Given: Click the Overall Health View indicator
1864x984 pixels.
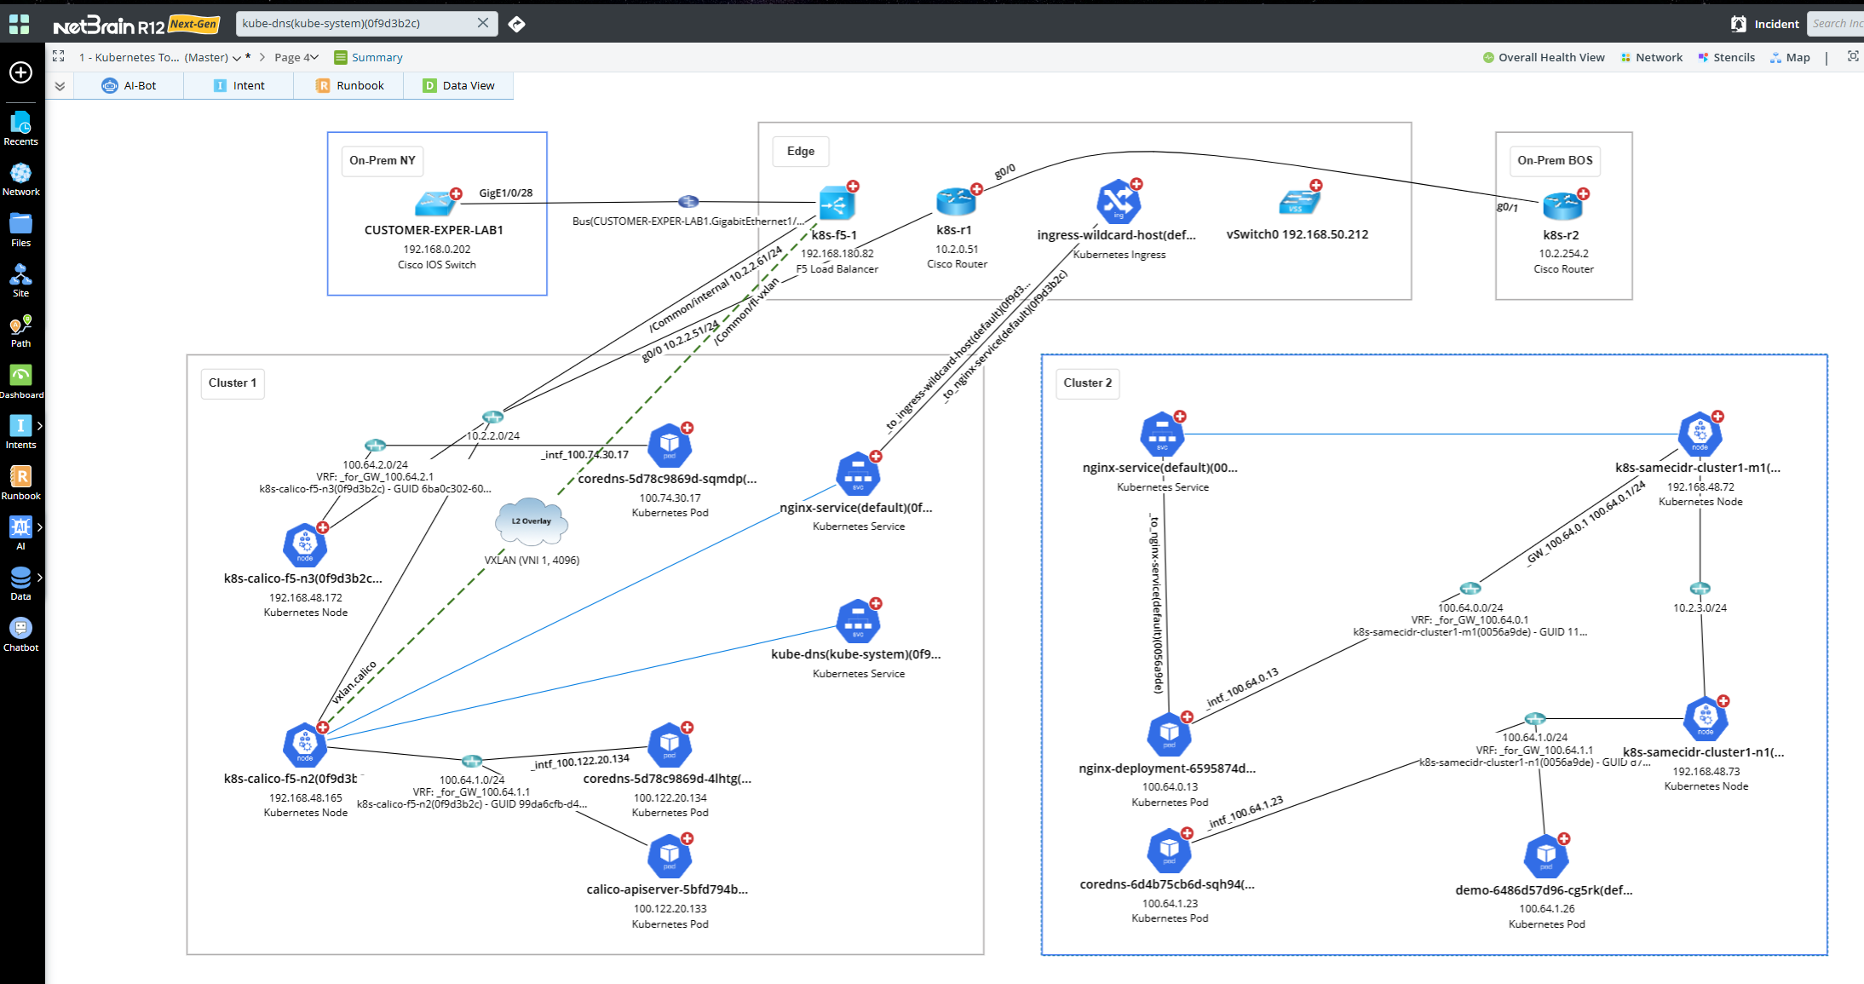Looking at the screenshot, I should (x=1543, y=57).
